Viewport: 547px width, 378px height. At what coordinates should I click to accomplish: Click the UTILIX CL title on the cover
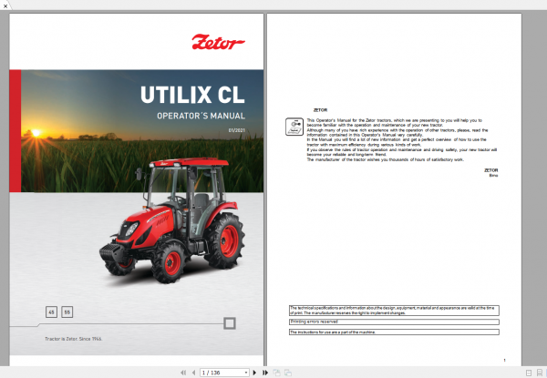click(x=192, y=95)
